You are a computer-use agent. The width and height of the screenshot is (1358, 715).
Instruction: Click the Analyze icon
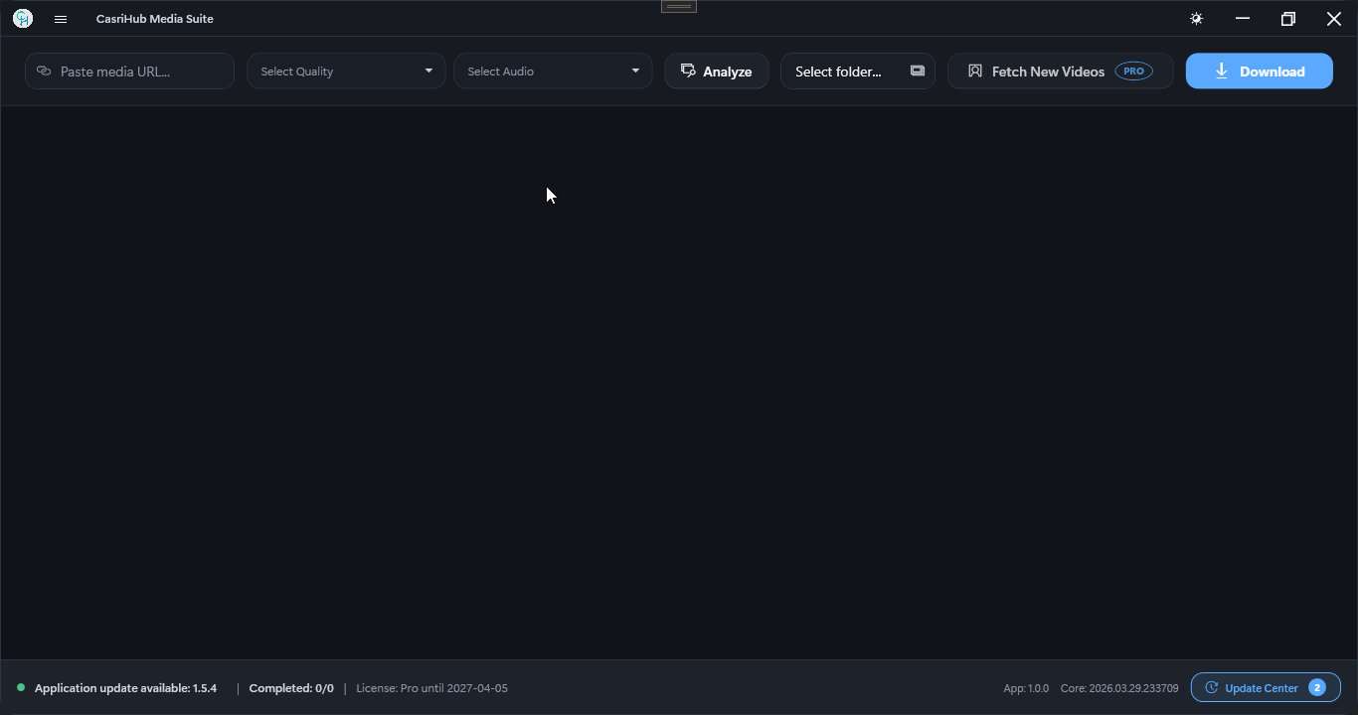click(688, 71)
